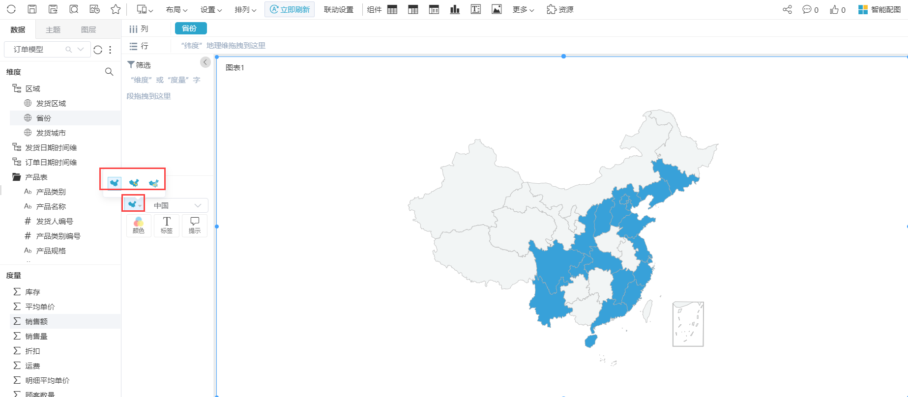Click the undo/refresh circular arrow at top-left toolbar
The width and height of the screenshot is (908, 397).
[11, 9]
